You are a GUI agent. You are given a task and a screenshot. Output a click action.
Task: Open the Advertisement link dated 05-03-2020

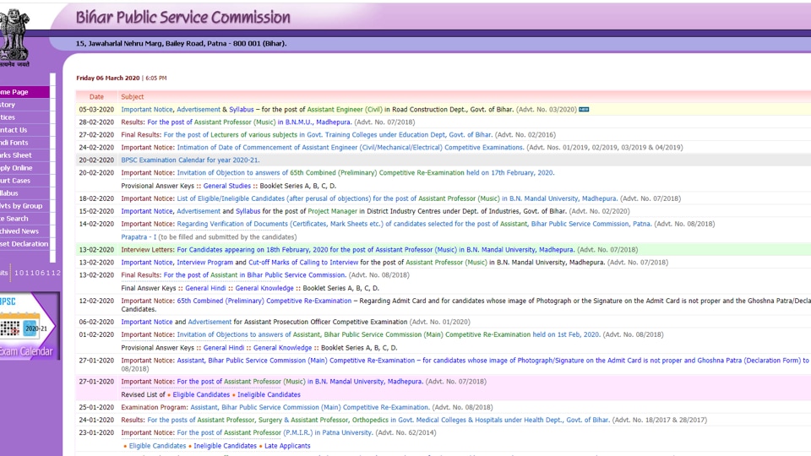[199, 110]
